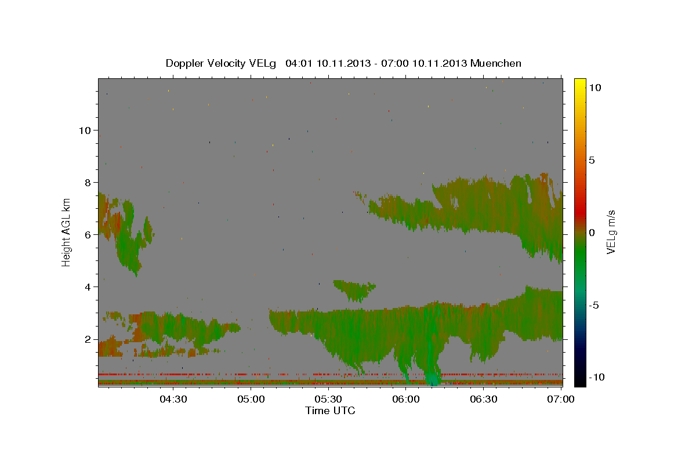Click the 'VELg m/s' colorbar label

610,233
